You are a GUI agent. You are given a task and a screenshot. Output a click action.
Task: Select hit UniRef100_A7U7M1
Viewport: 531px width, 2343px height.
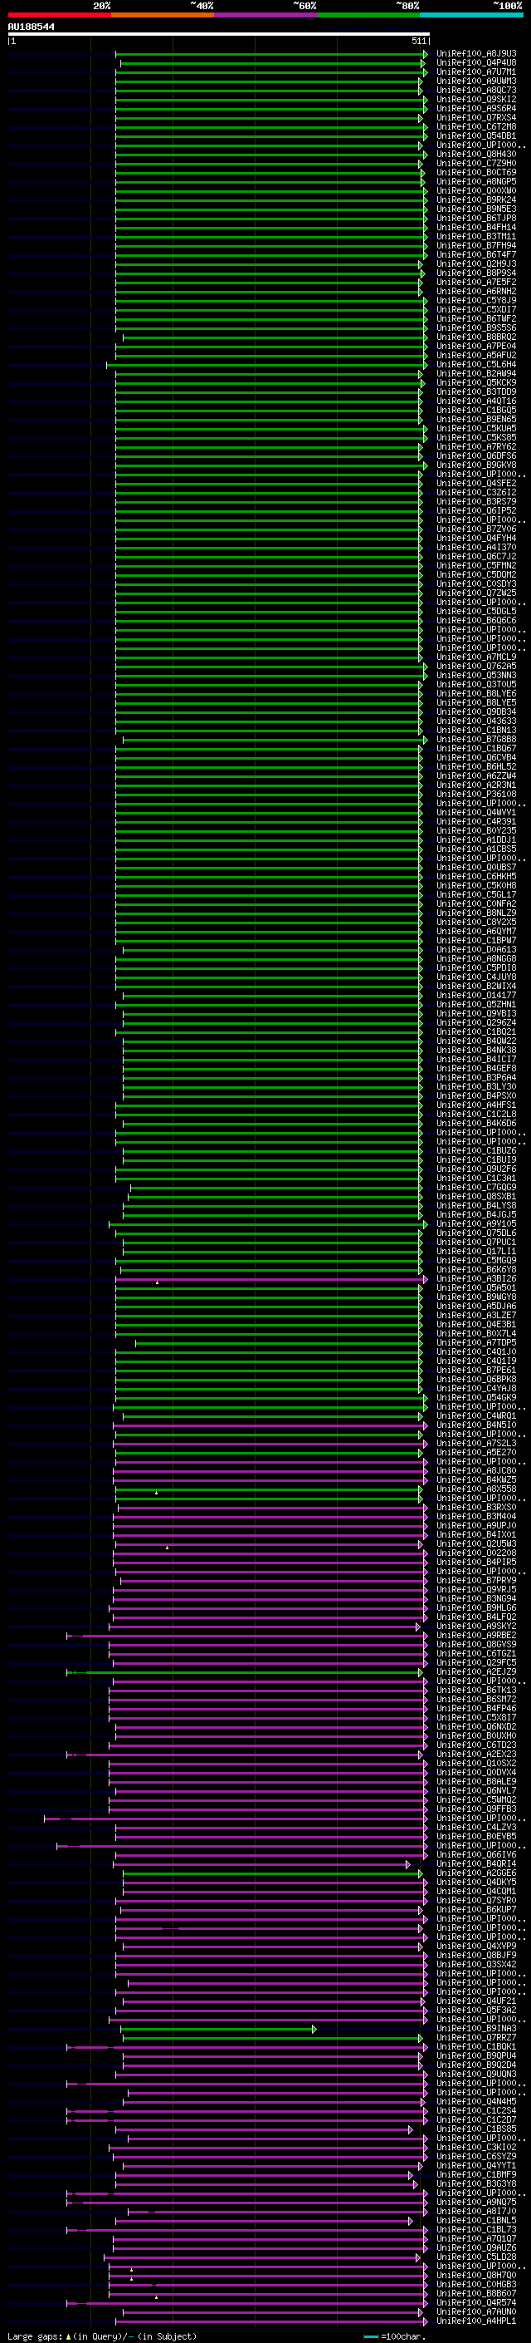pyautogui.click(x=476, y=71)
